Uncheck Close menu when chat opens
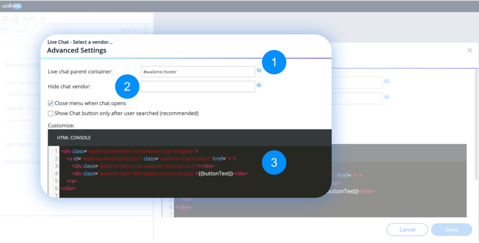 (x=51, y=103)
